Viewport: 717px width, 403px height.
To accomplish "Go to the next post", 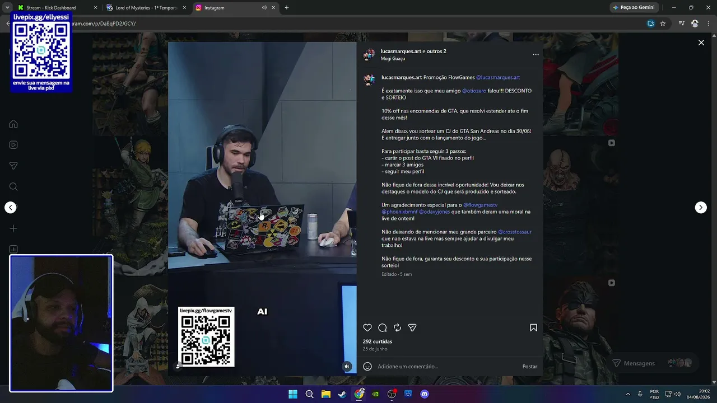I will pos(701,208).
